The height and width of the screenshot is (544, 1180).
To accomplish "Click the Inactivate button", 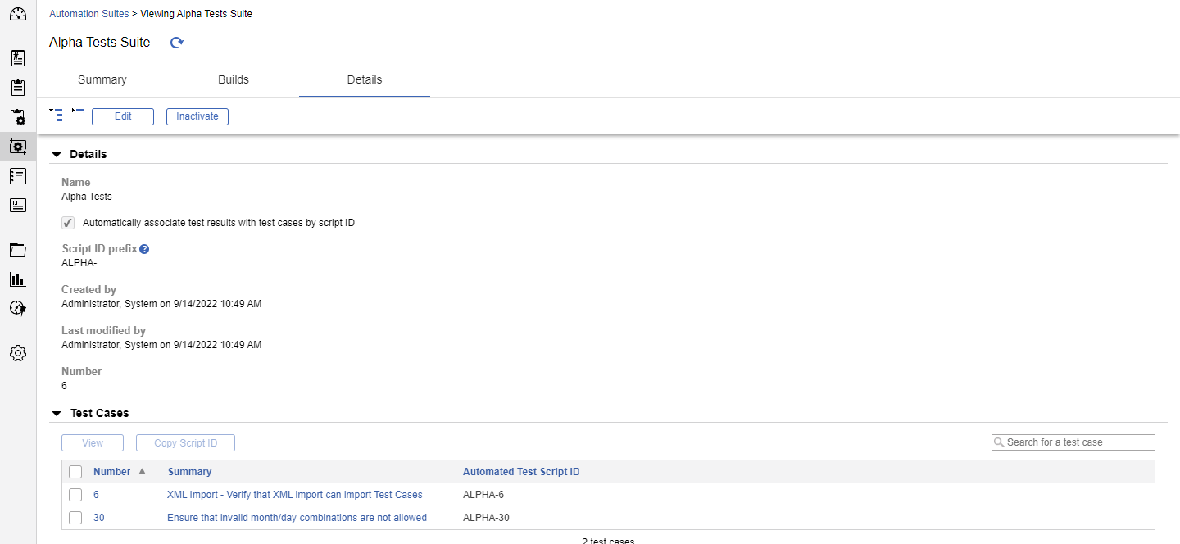I will tap(197, 116).
